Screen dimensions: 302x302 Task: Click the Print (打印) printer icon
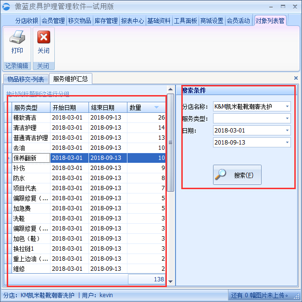pyautogui.click(x=17, y=37)
